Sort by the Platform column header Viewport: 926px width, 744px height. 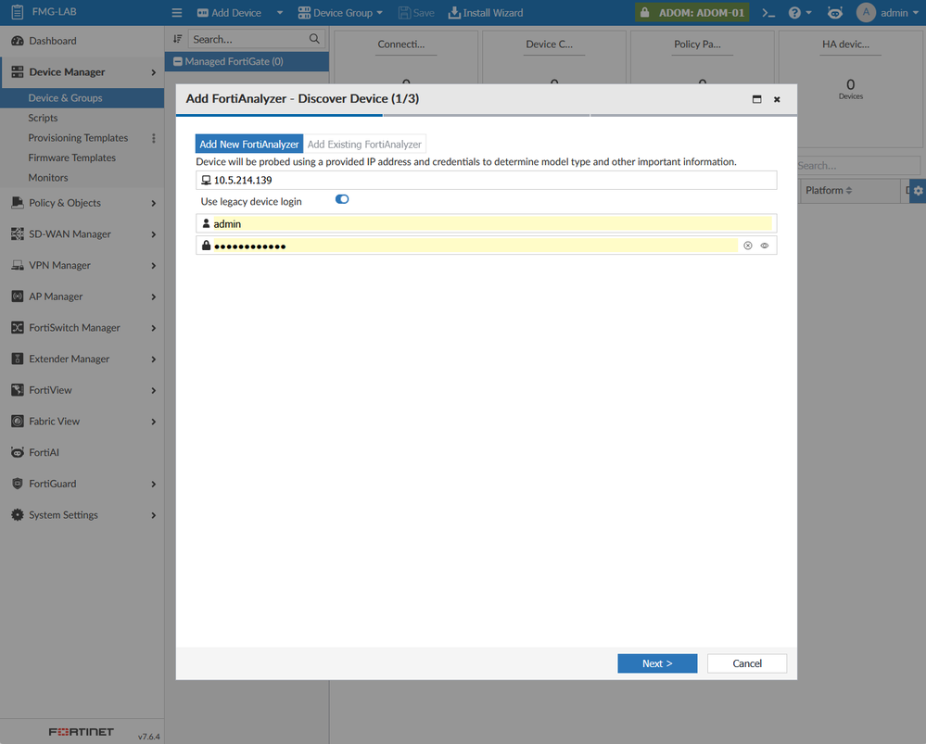[x=829, y=190]
